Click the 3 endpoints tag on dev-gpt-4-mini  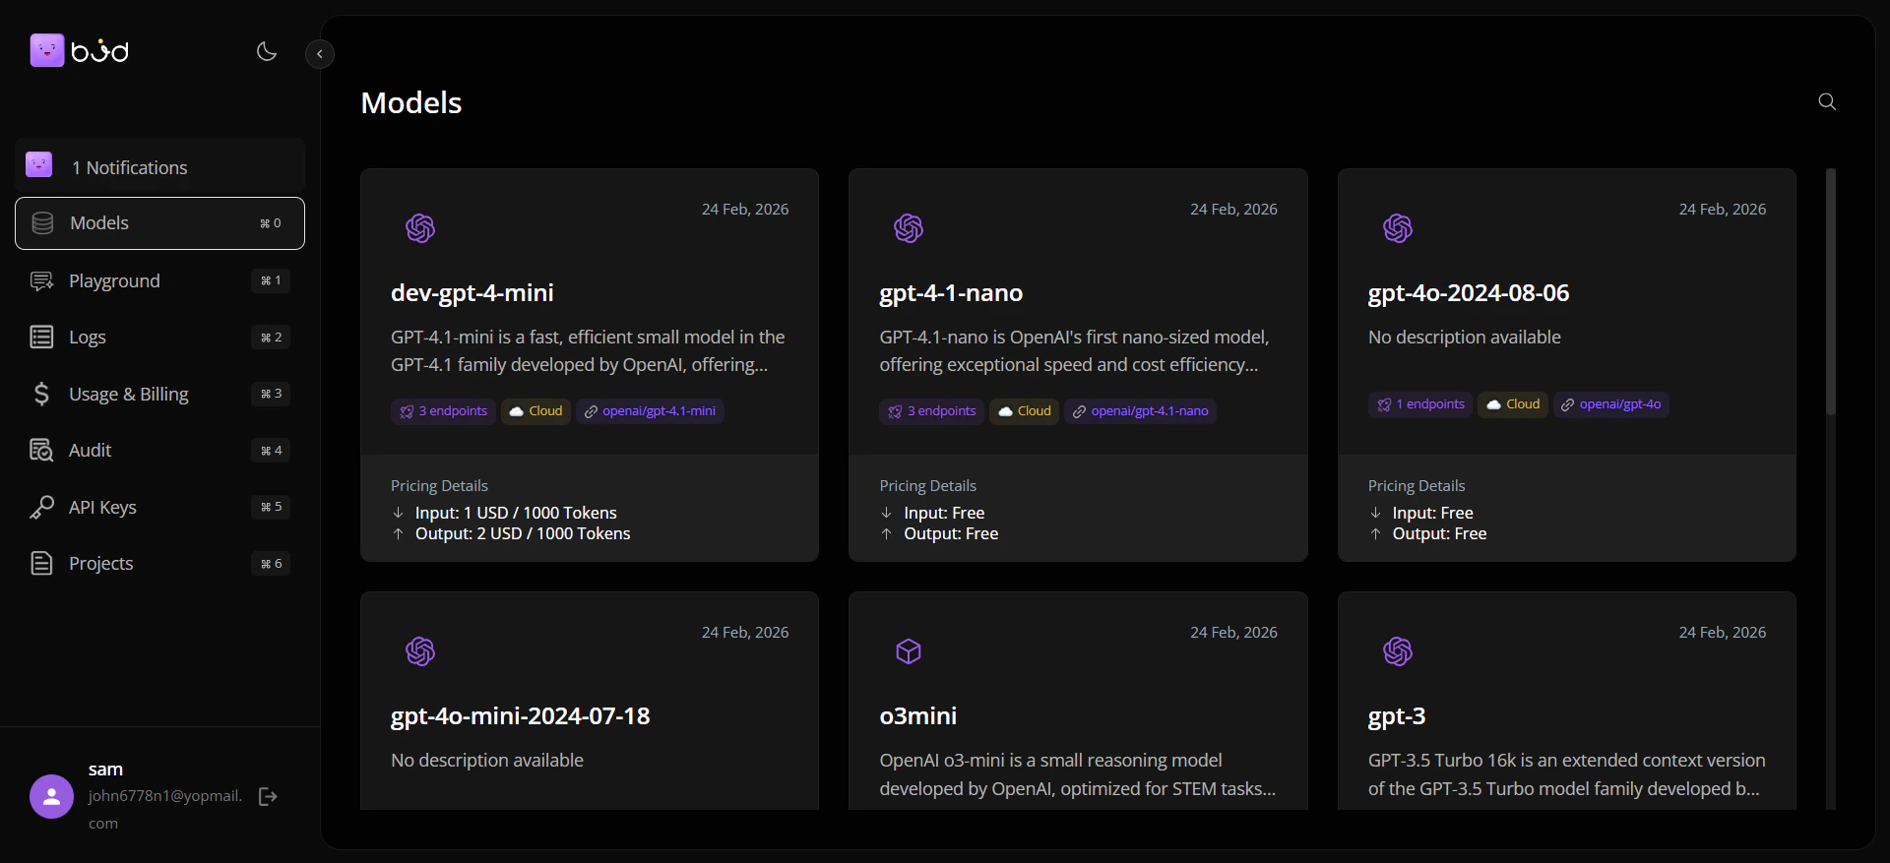click(444, 411)
